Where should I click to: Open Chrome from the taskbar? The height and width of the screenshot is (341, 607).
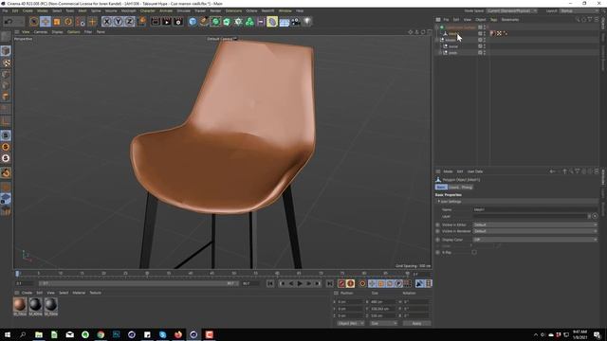pos(101,334)
